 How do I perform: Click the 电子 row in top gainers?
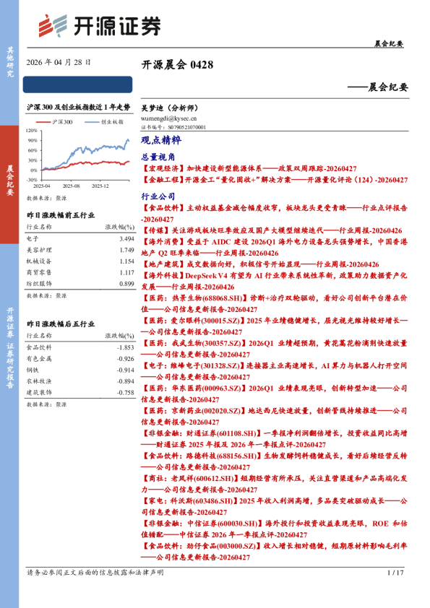(80, 239)
